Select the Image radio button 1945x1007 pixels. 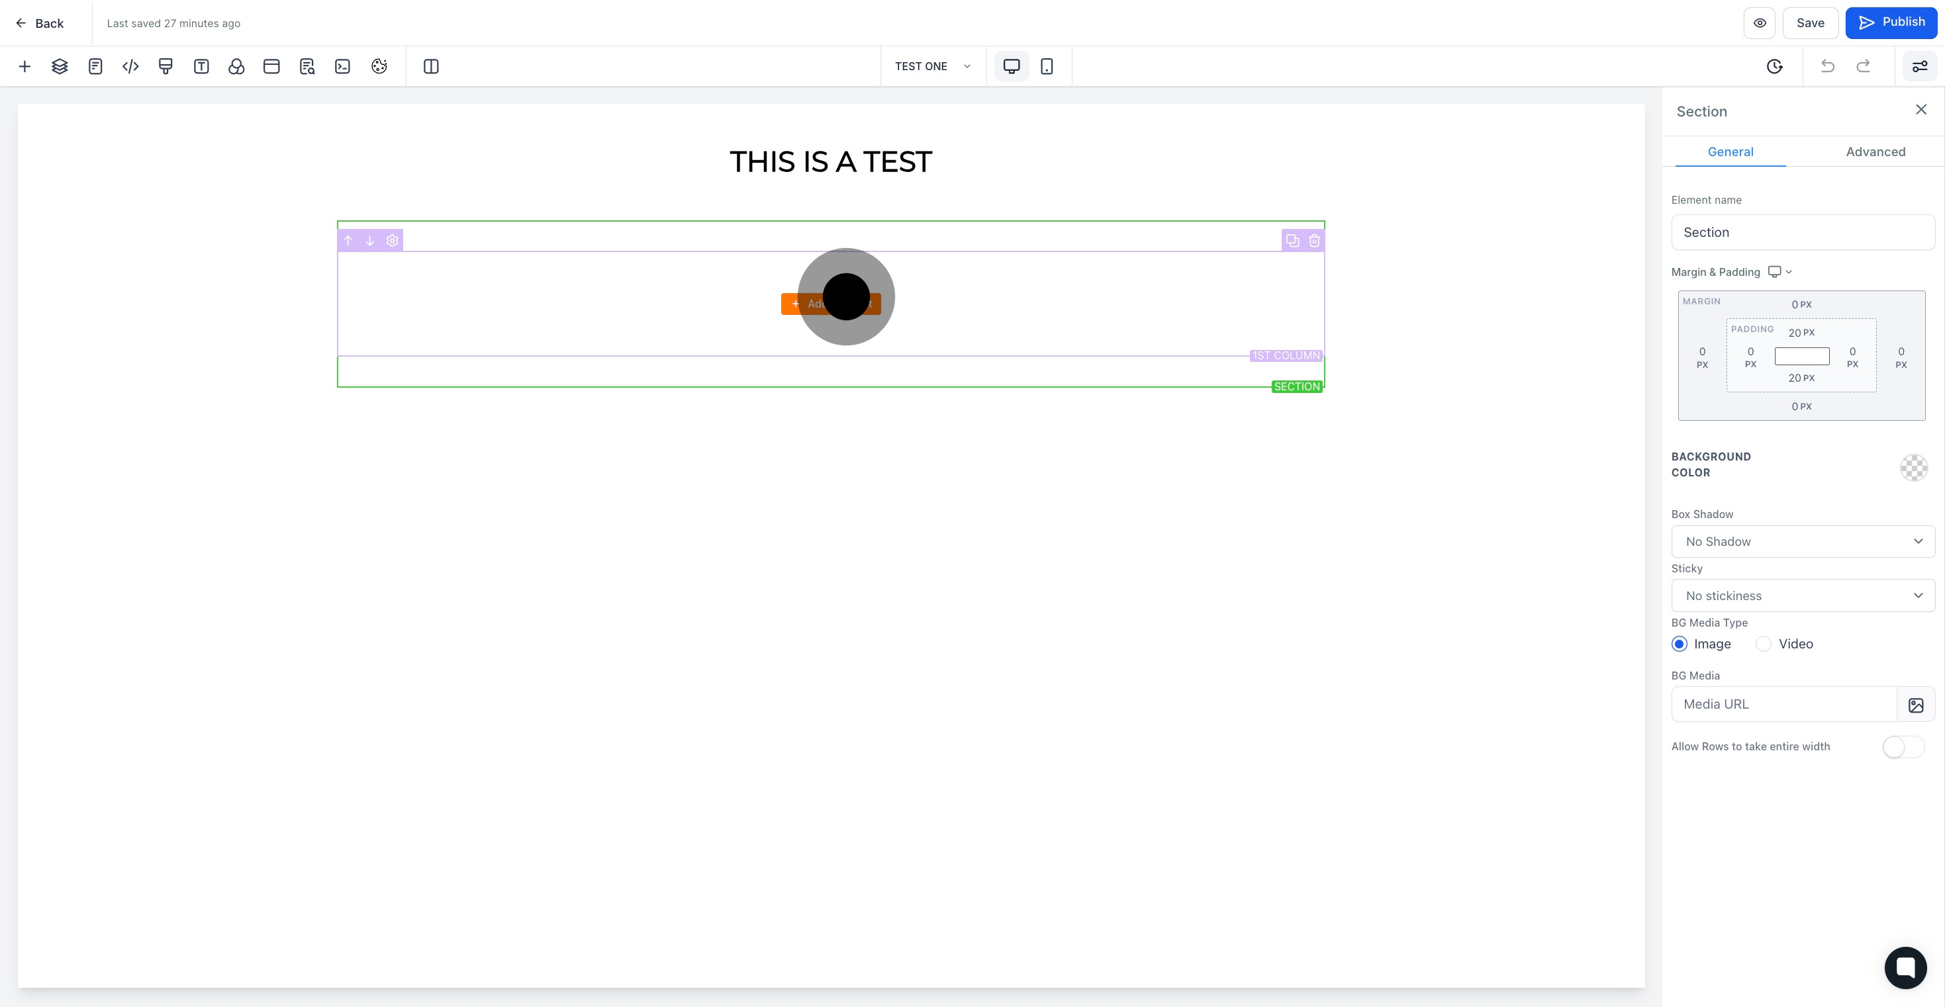pos(1680,644)
